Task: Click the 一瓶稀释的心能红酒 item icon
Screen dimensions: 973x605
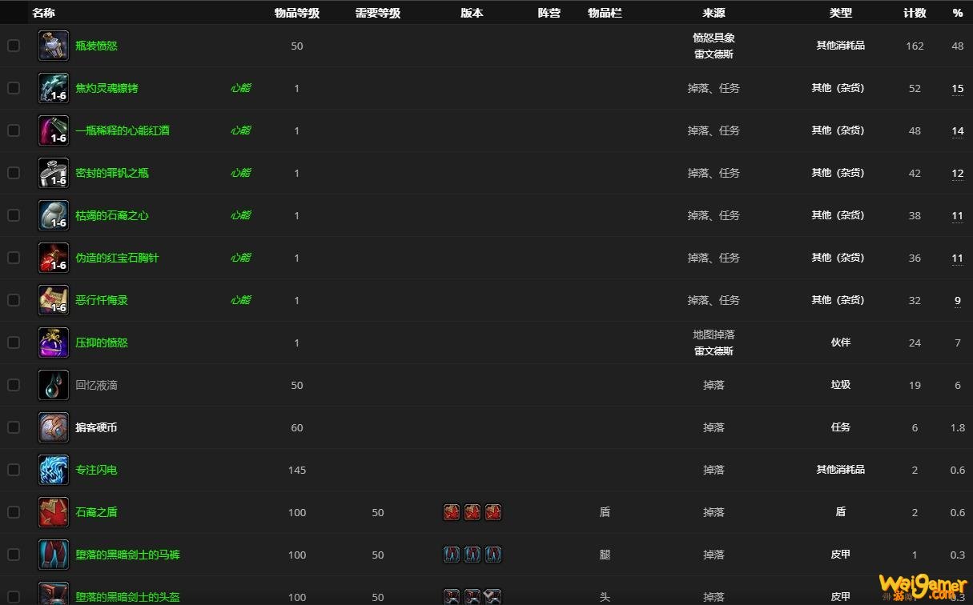Action: pos(54,130)
